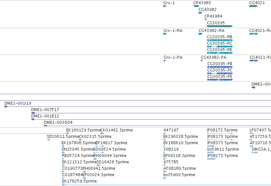The width and height of the screenshot is (271, 186).
Task: Select the 447197 feature label
Action: (x=171, y=130)
